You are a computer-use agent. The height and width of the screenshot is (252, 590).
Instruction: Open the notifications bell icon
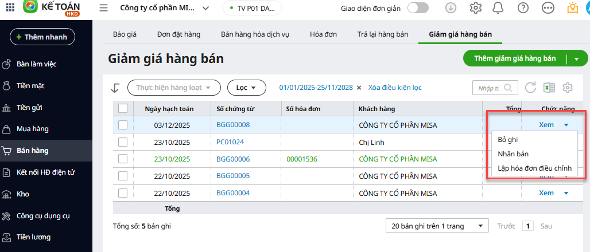[498, 8]
